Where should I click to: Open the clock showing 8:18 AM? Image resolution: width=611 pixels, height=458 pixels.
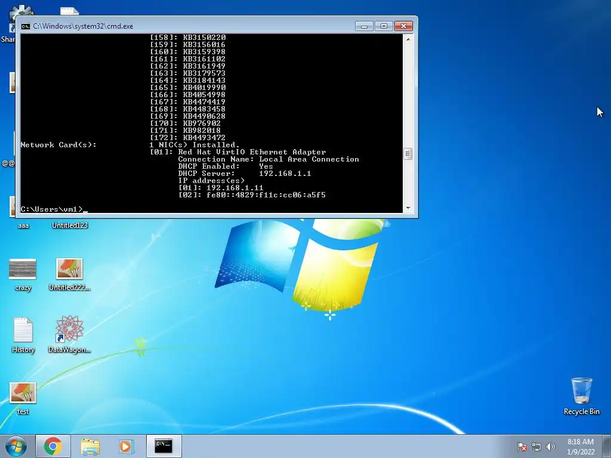(581, 447)
